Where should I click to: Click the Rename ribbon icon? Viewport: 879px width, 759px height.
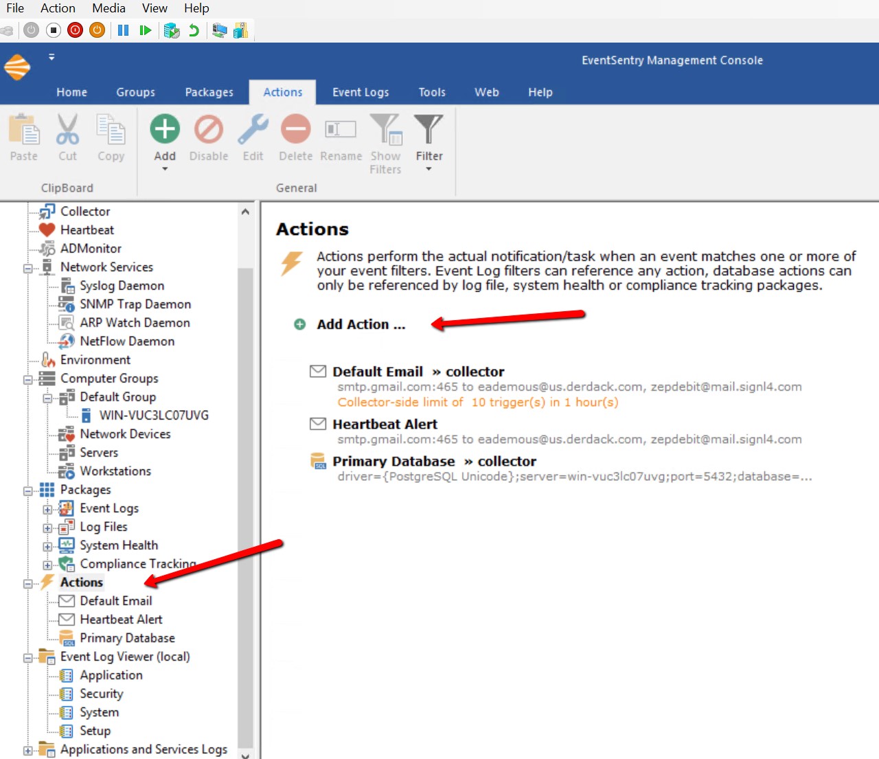(x=341, y=129)
